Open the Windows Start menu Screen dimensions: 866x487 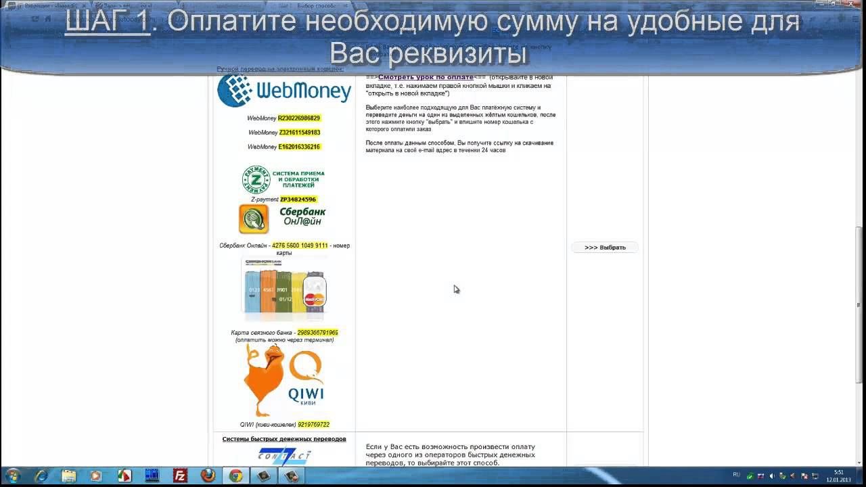[x=12, y=476]
